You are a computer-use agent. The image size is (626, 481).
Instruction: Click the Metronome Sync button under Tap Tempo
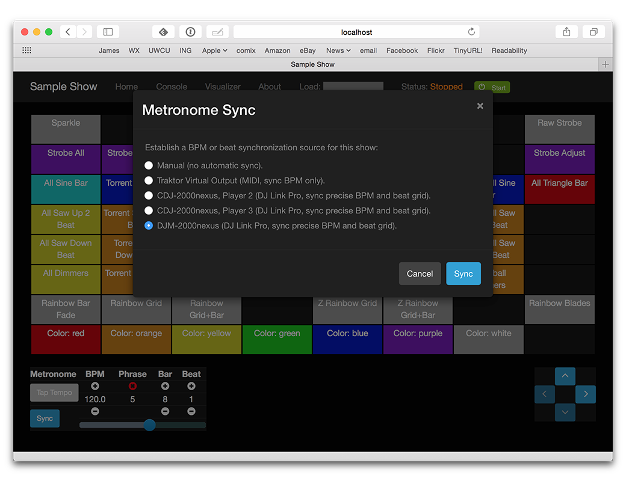(45, 418)
